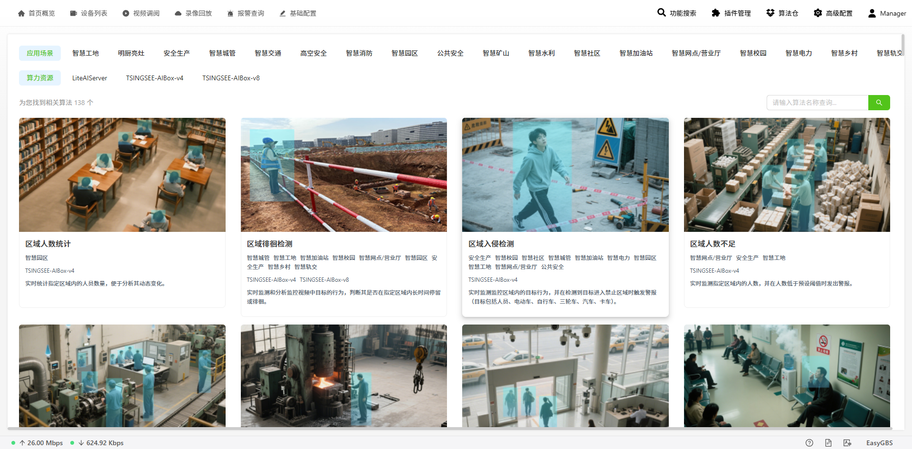The image size is (912, 449).
Task: Select the 智慧校园 scene filter
Action: (753, 53)
